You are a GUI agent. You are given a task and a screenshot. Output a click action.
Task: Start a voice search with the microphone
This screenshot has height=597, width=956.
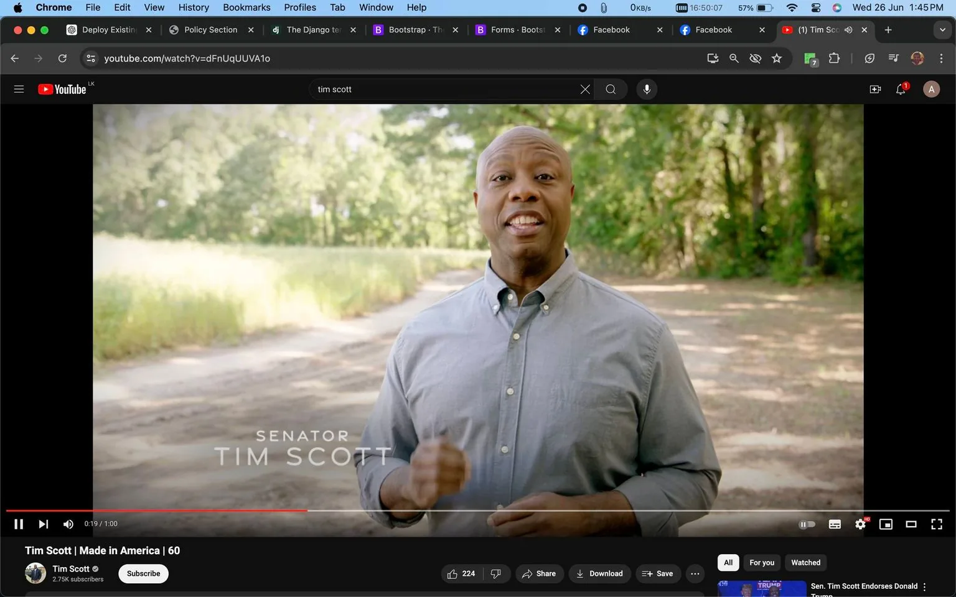647,89
